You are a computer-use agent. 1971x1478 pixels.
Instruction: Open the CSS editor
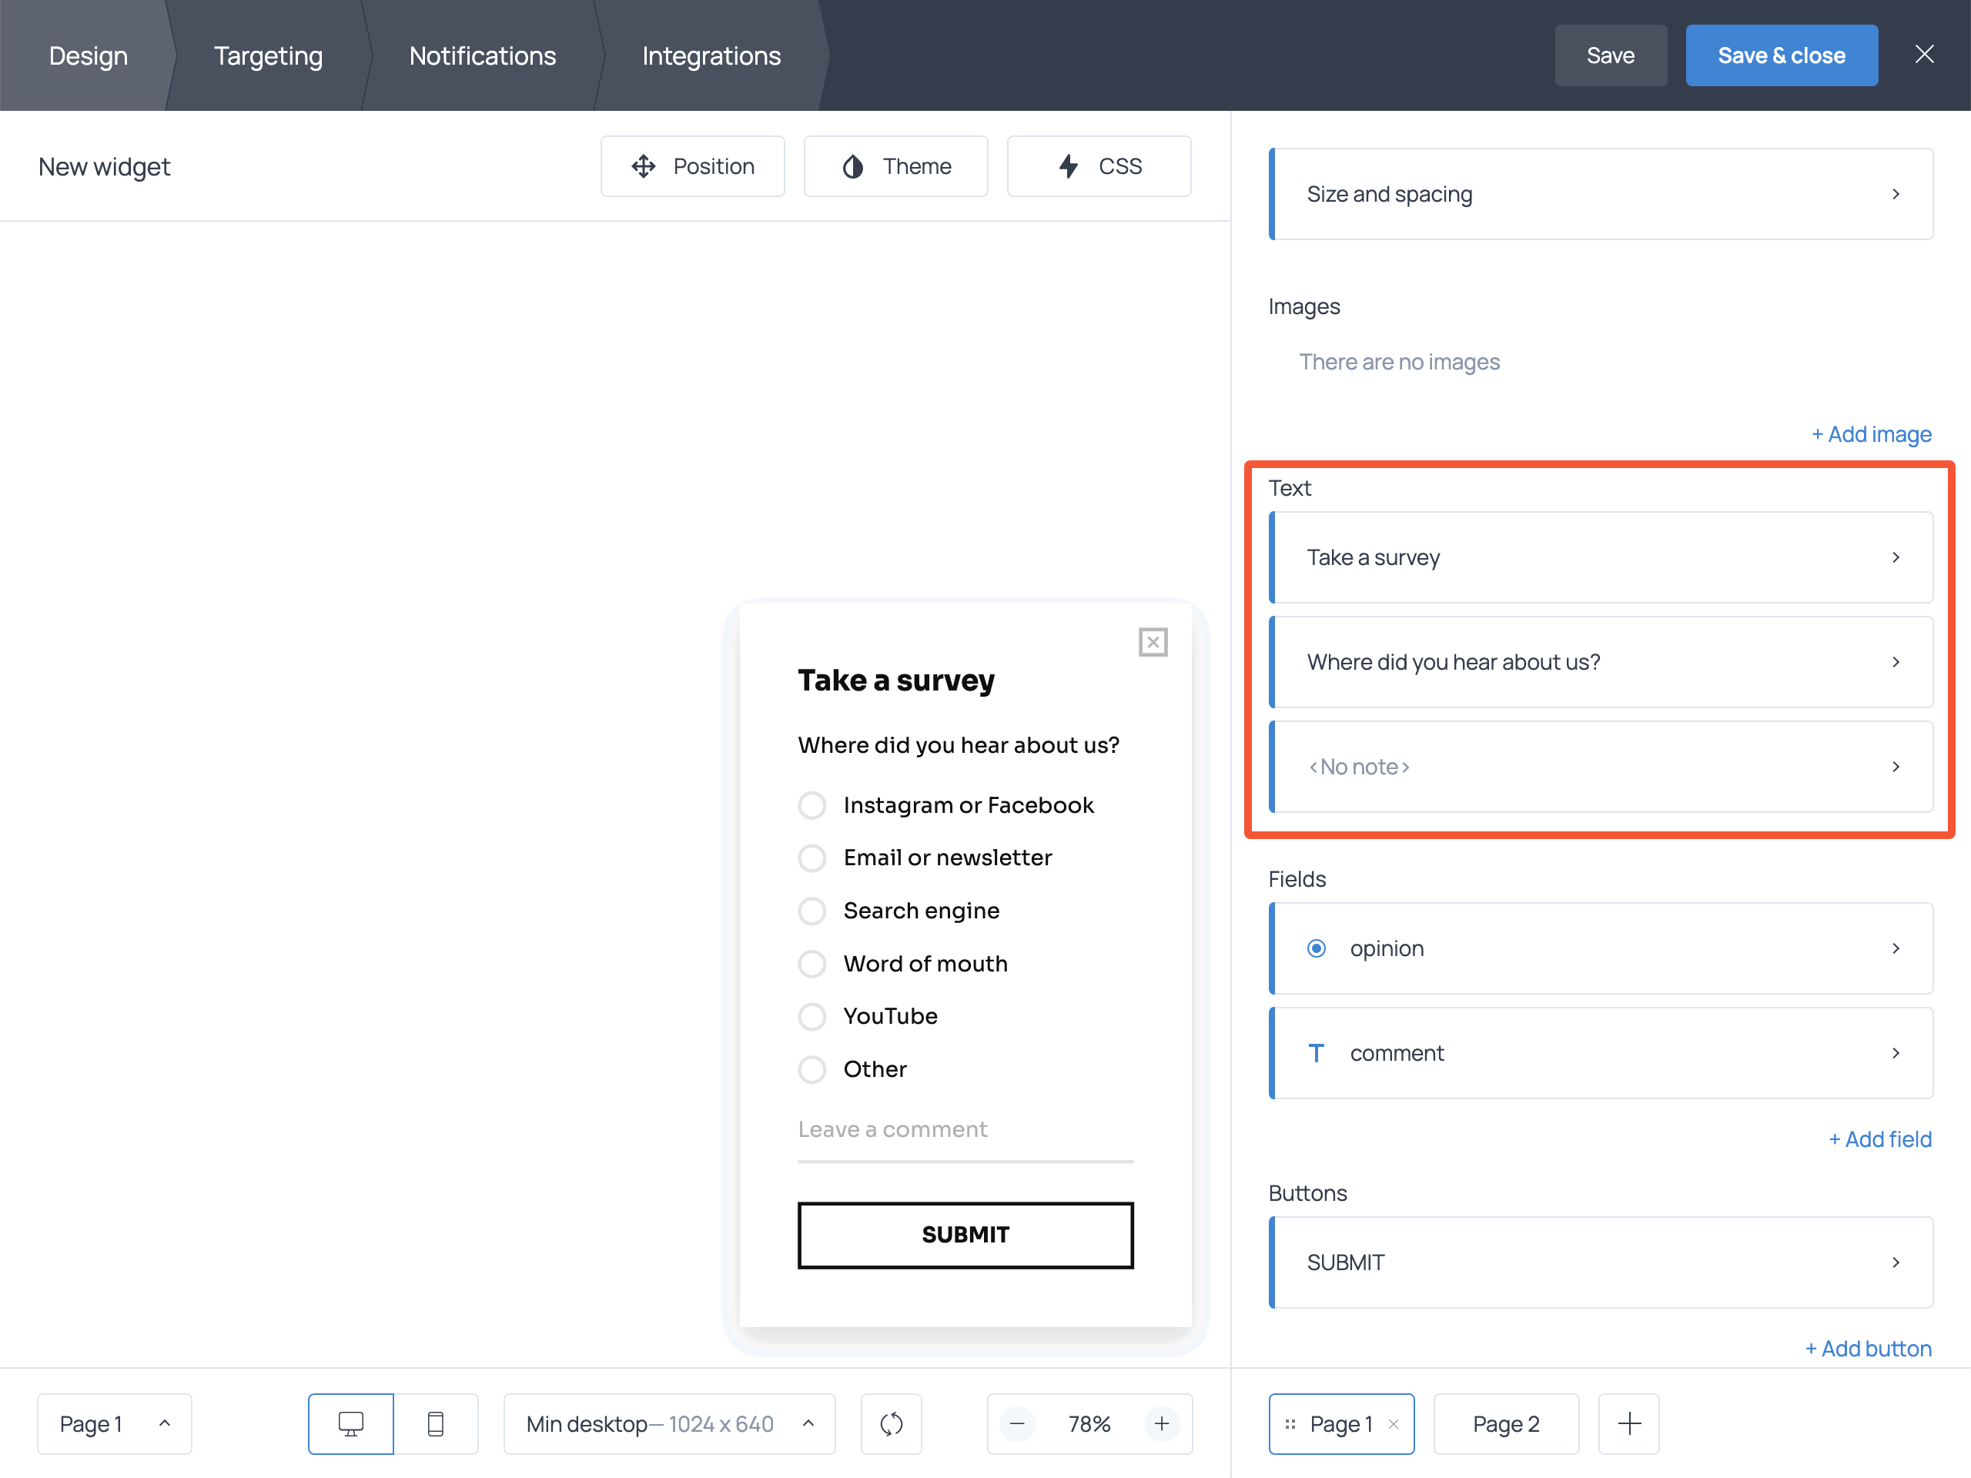(x=1099, y=166)
